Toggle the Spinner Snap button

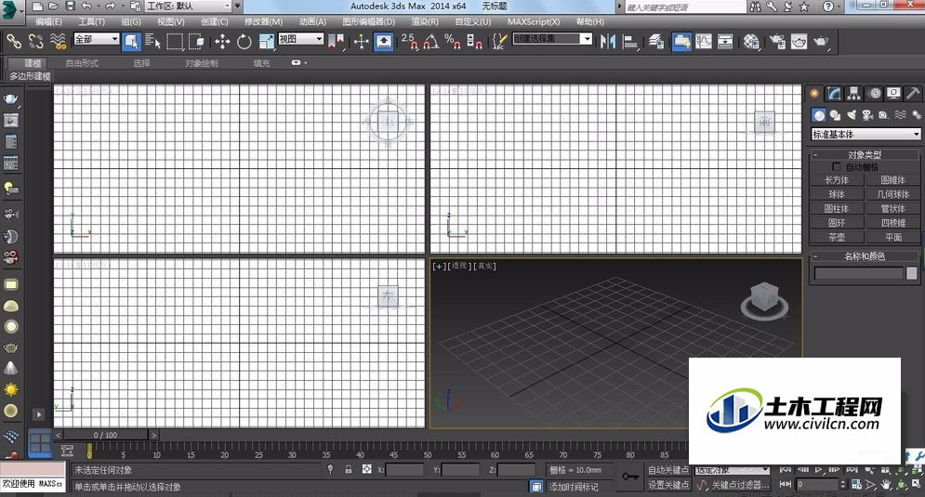pos(474,41)
